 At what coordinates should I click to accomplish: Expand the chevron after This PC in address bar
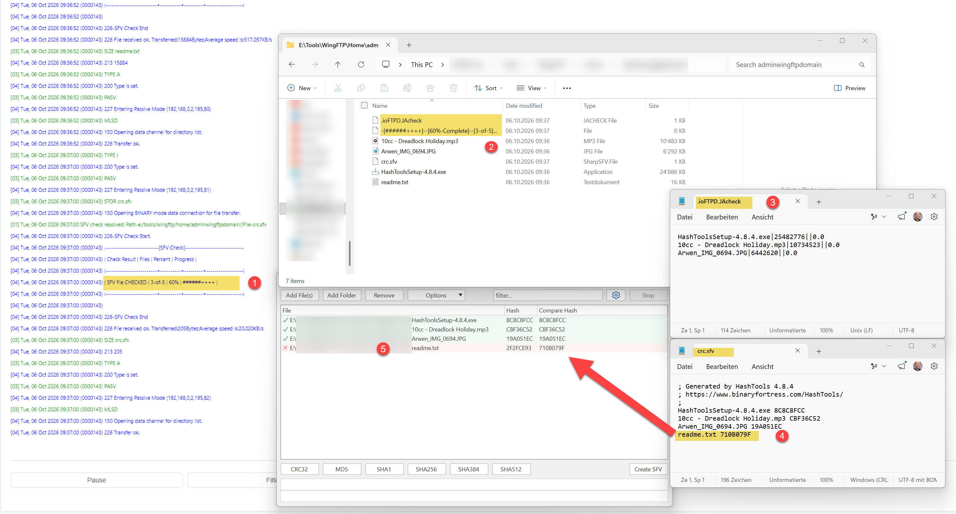click(x=442, y=64)
